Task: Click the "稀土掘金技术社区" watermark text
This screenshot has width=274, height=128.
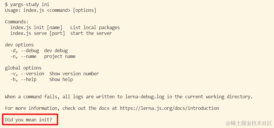Action: coord(251,123)
